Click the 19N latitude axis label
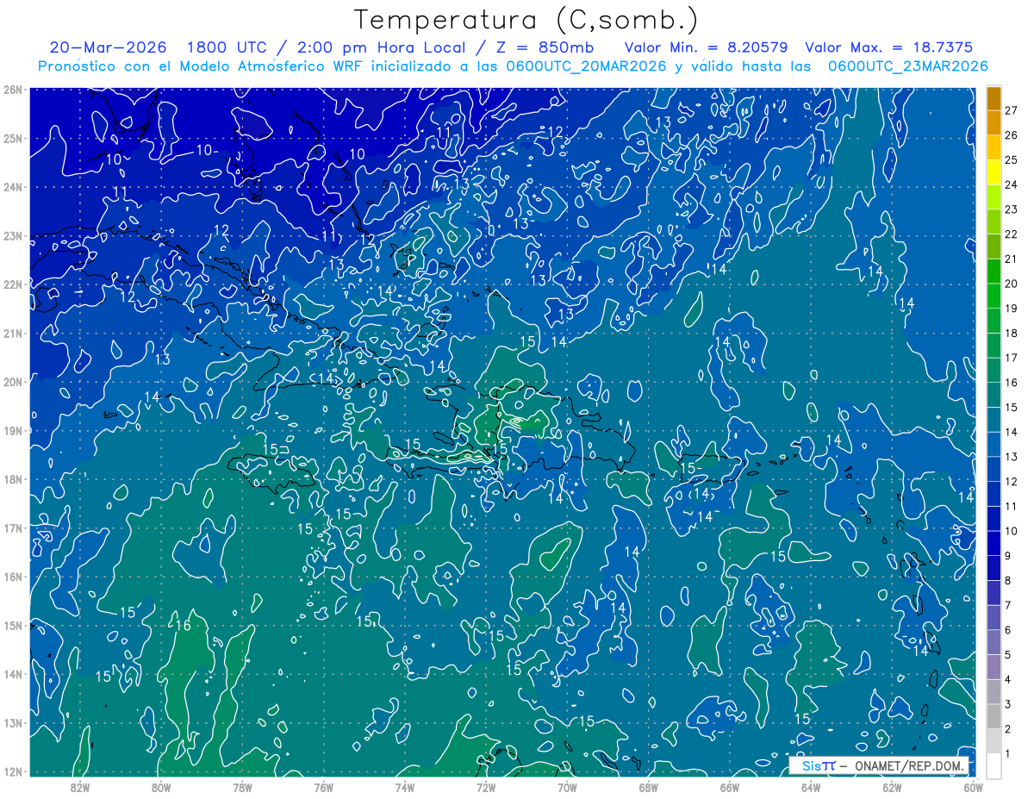 13,431
